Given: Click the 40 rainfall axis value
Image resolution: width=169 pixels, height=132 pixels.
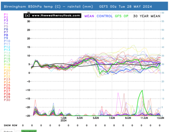Looking at the screenshot, I should pyautogui.click(x=163, y=47).
